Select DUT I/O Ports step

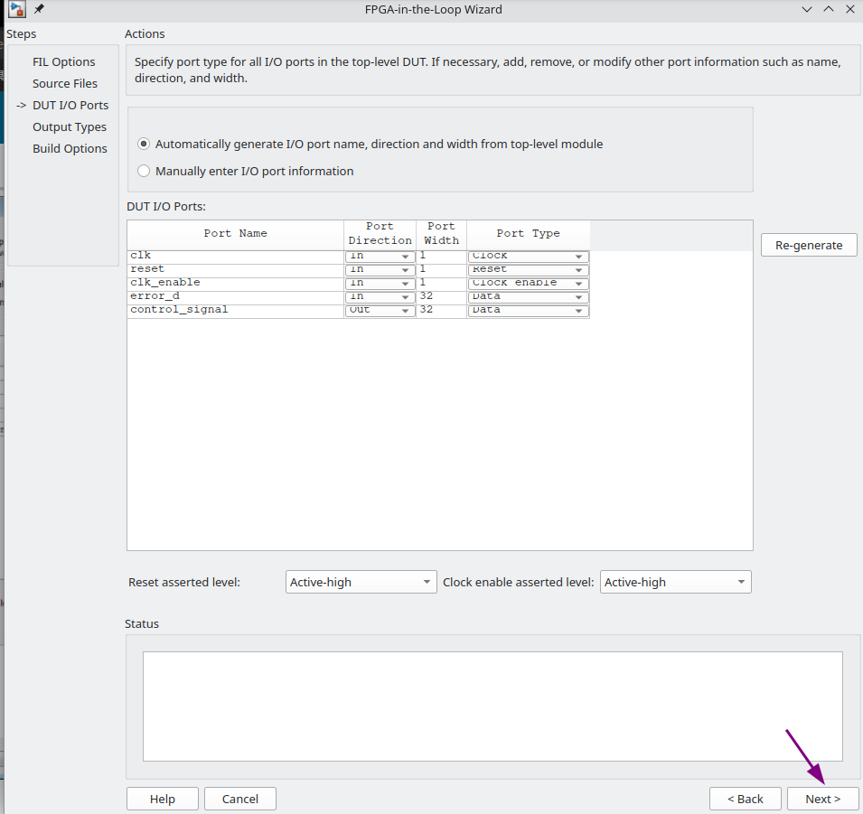[70, 105]
